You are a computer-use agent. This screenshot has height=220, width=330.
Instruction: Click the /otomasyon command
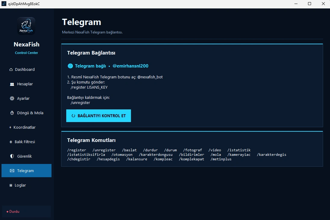[122, 155]
